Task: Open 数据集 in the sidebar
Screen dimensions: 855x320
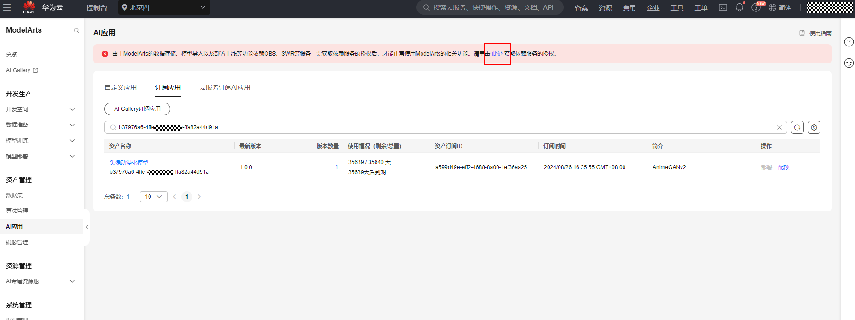Action: tap(14, 195)
